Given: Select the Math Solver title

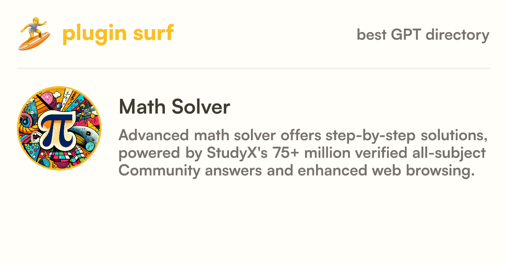Looking at the screenshot, I should (x=174, y=107).
